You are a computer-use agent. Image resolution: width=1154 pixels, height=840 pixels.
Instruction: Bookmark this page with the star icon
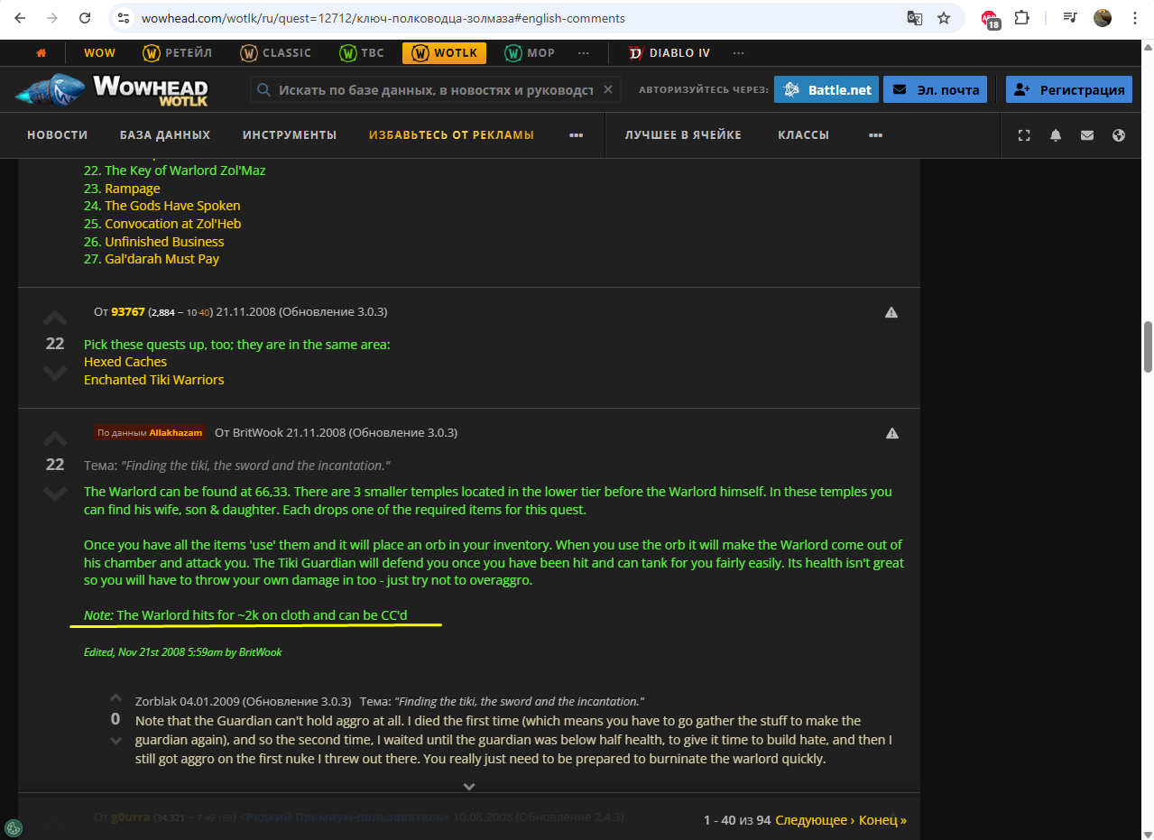point(944,18)
